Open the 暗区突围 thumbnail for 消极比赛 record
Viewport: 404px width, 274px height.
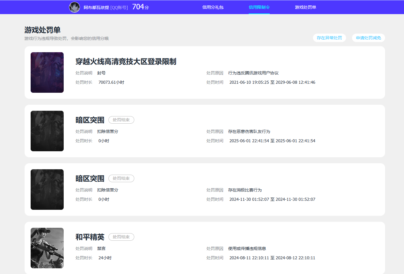(47, 189)
